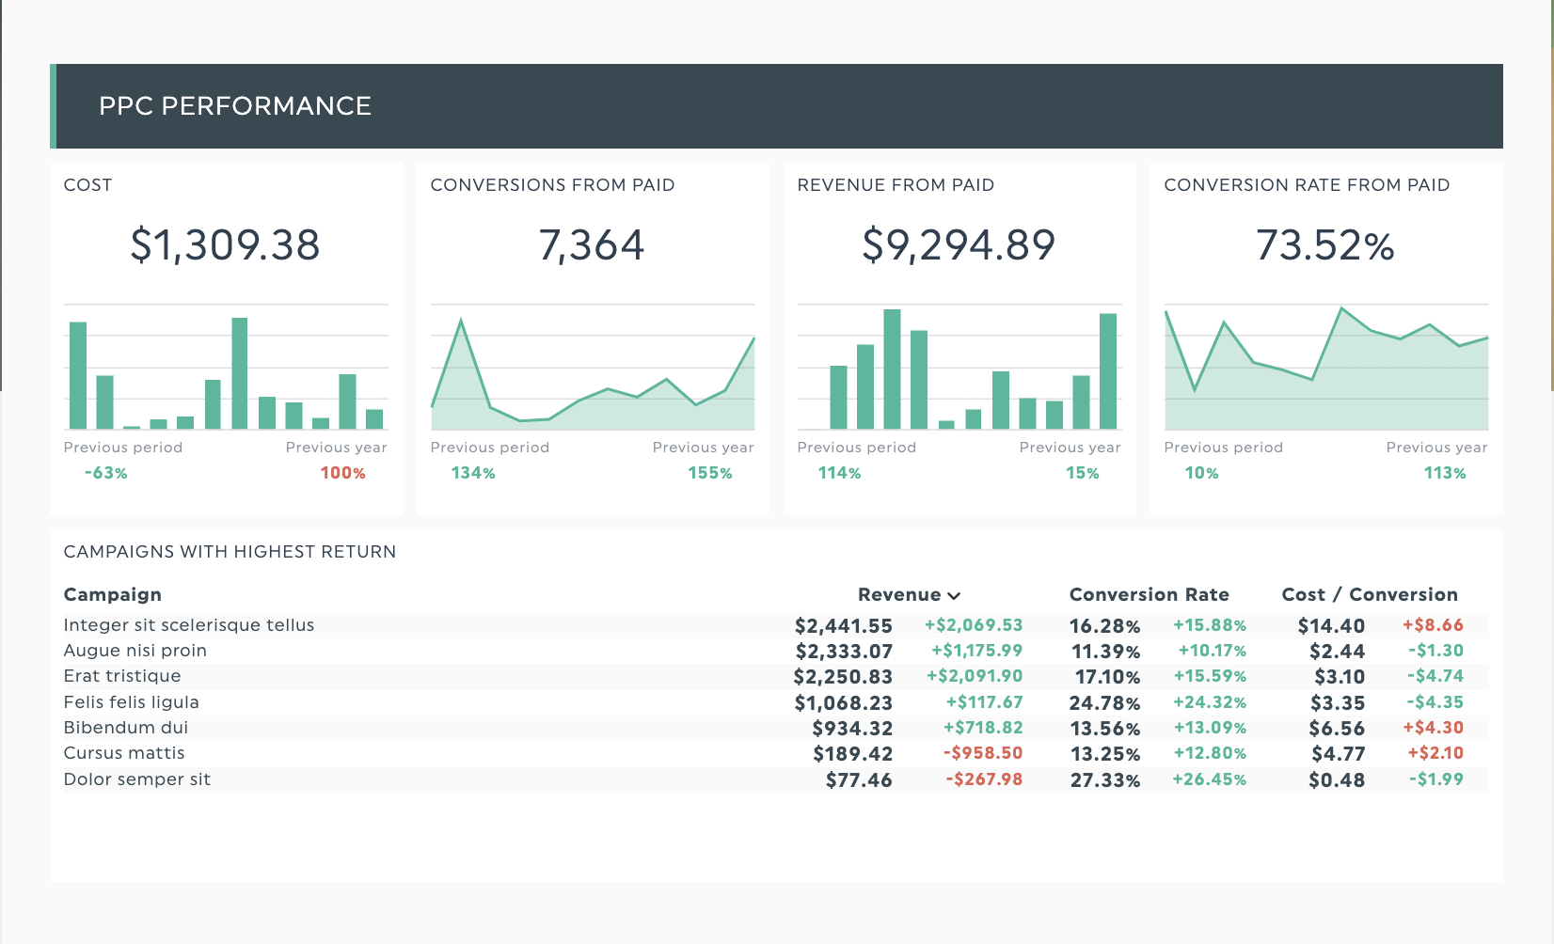1554x944 pixels.
Task: Click the Conversion Rate column header
Action: 1149,594
